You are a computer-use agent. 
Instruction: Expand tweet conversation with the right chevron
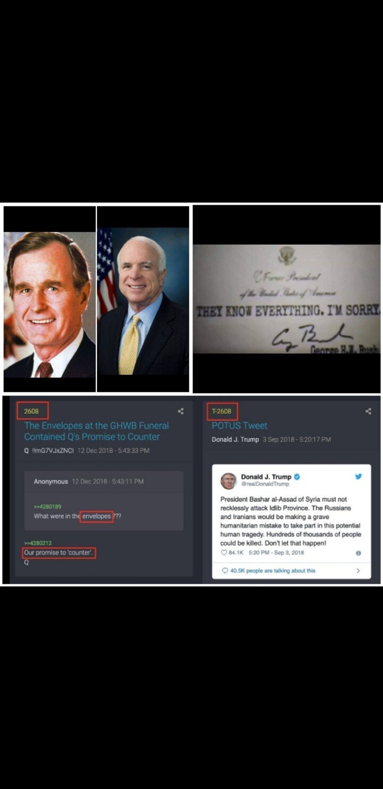point(359,570)
